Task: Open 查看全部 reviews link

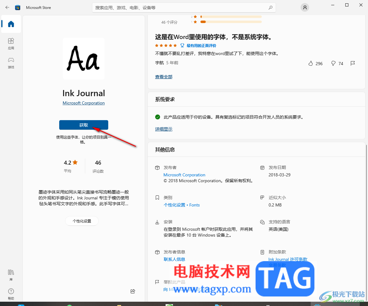Action: click(164, 77)
